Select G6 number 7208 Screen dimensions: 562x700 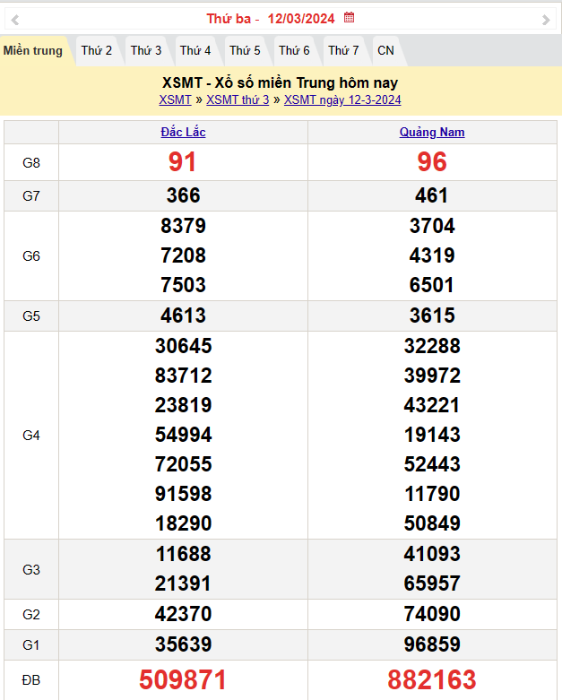(x=183, y=255)
